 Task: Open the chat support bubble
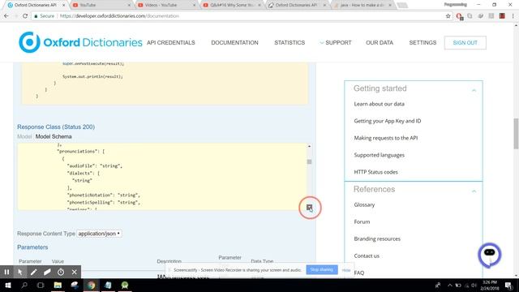click(x=490, y=255)
